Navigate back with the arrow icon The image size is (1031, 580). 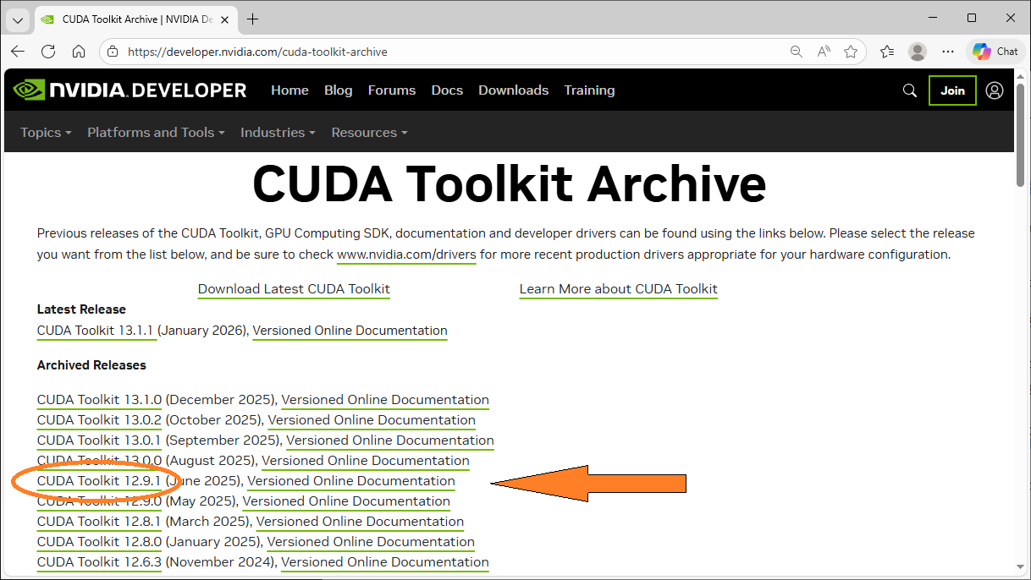pos(18,51)
